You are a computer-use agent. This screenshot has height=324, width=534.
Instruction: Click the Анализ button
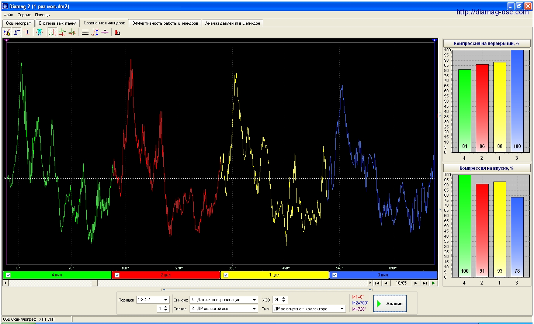point(390,304)
